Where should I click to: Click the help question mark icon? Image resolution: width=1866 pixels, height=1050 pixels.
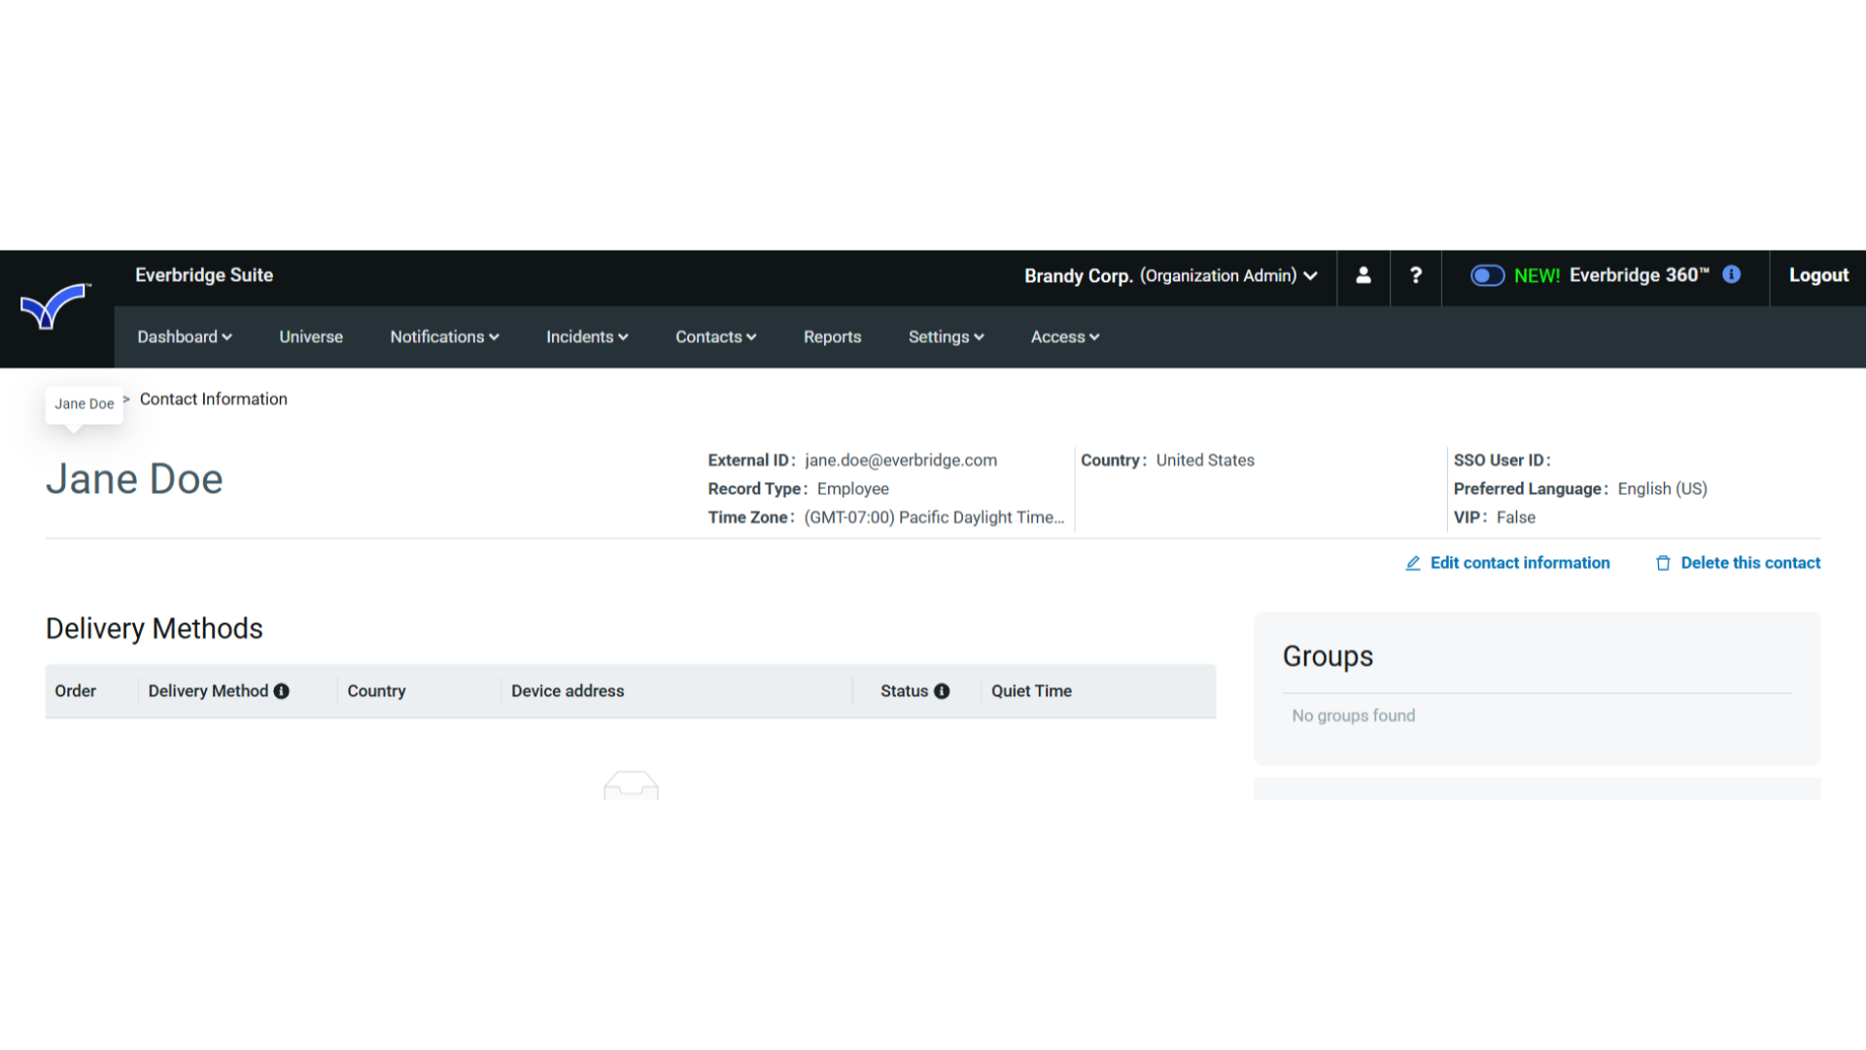click(1416, 276)
